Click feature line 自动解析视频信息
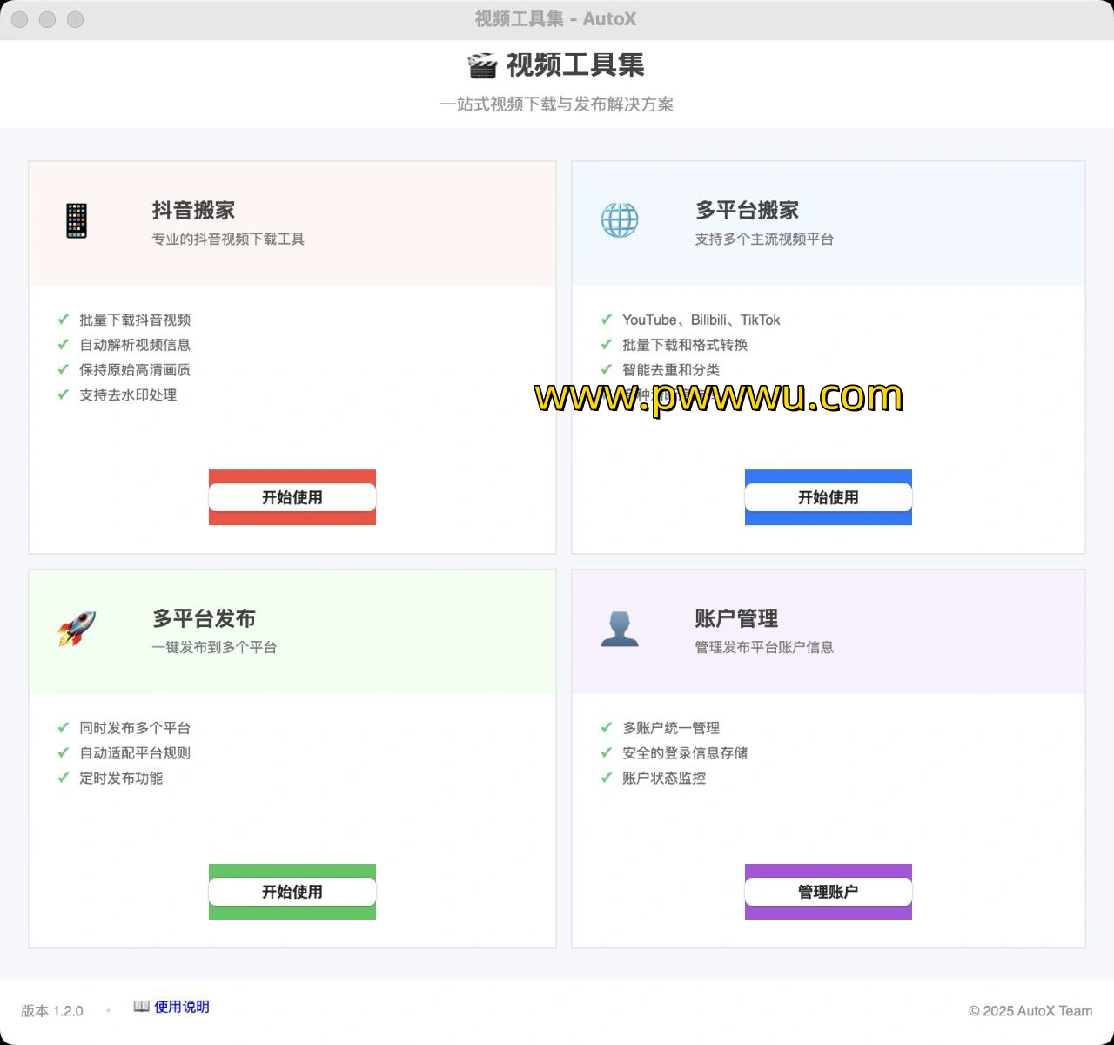 [135, 345]
